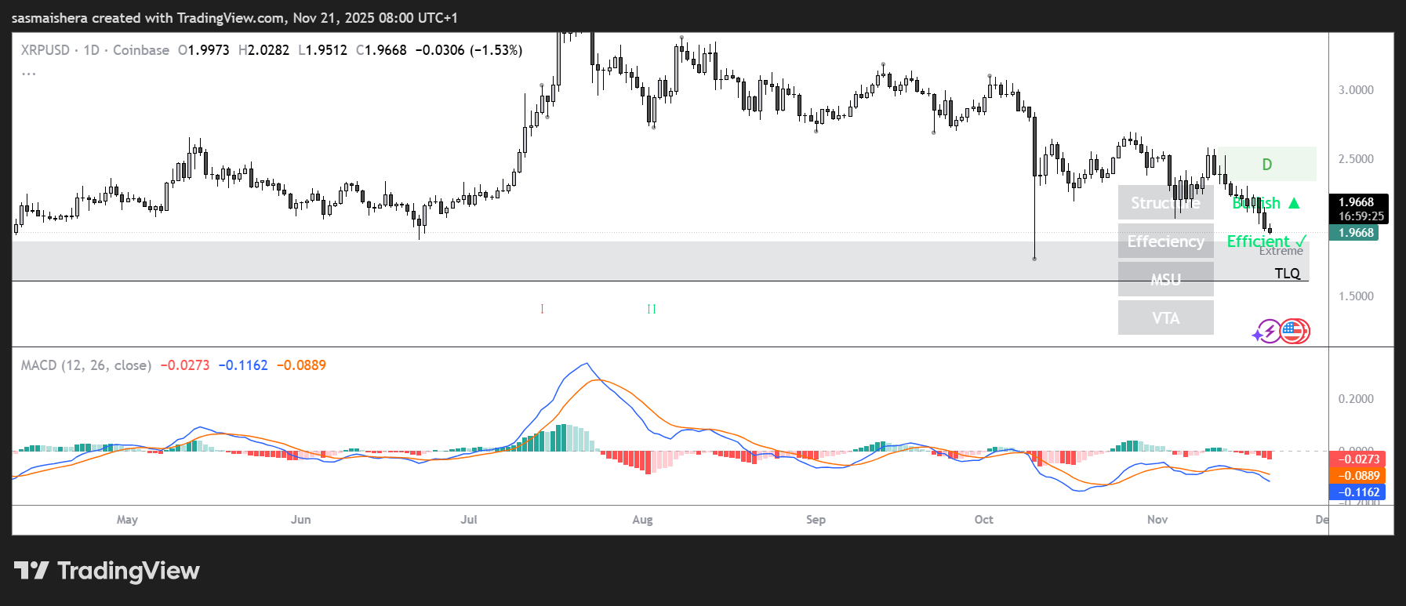
Task: Click the Sep label on time axis
Action: click(x=816, y=520)
